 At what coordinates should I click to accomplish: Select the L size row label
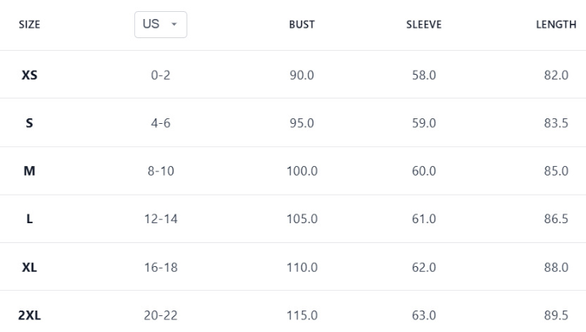point(29,219)
